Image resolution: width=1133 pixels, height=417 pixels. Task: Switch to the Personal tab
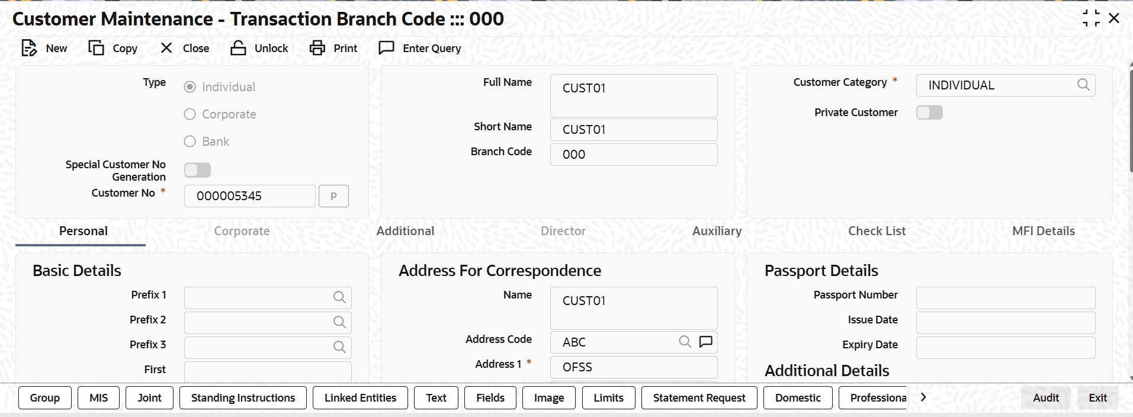pos(84,231)
